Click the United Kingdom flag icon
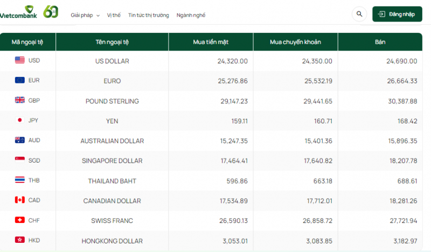Viewport: 431px width, 252px height. pos(20,100)
